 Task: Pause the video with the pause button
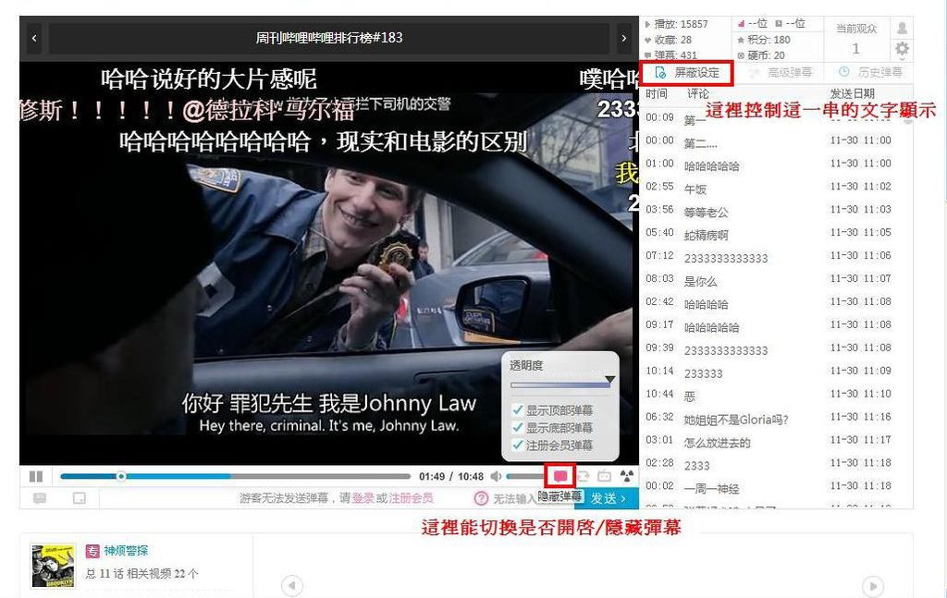(36, 476)
